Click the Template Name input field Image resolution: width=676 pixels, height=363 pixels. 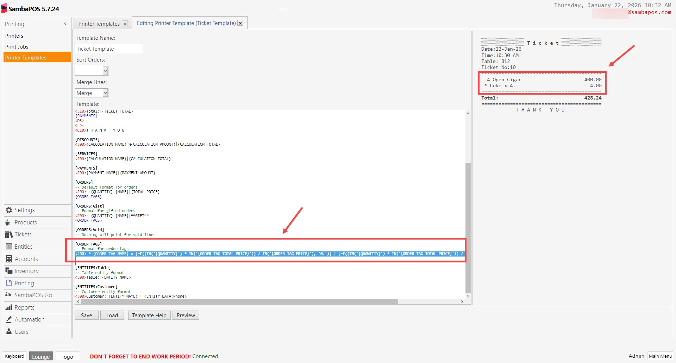[108, 49]
